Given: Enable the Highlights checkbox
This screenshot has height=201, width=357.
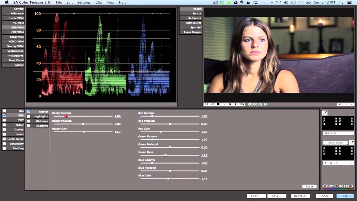Looking at the screenshot, I should pyautogui.click(x=28, y=116).
